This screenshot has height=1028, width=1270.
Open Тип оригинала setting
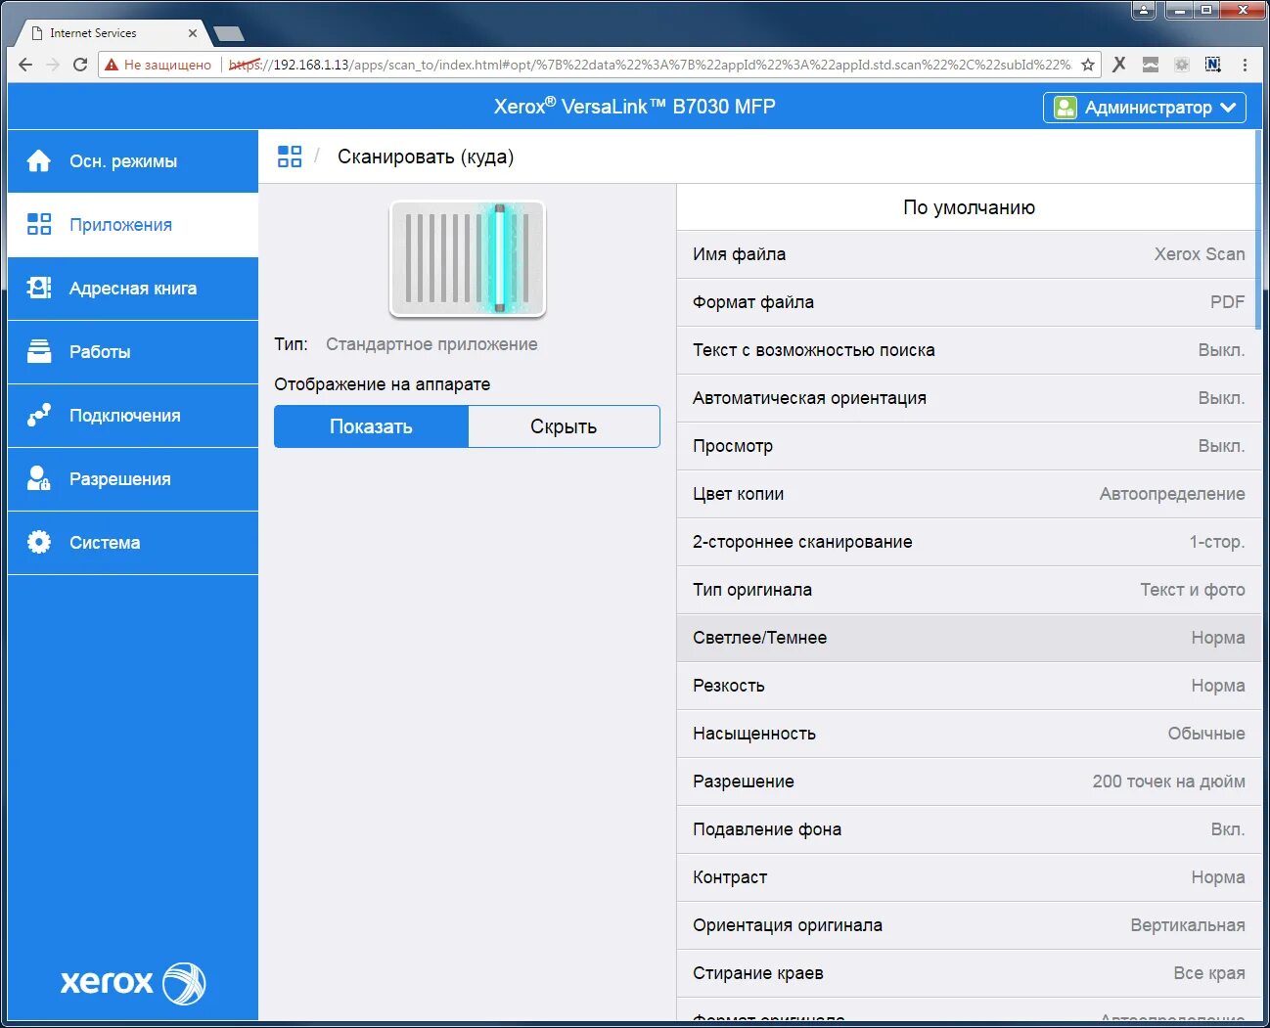[x=969, y=590]
